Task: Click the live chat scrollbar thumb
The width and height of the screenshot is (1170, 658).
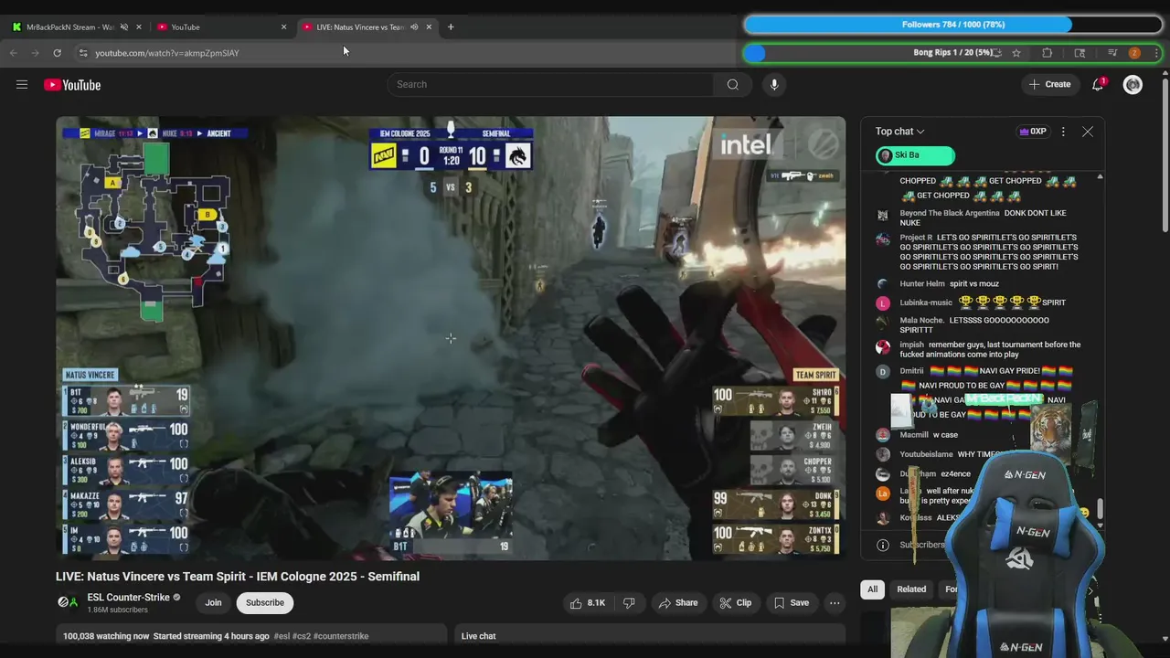Action: tap(1100, 509)
